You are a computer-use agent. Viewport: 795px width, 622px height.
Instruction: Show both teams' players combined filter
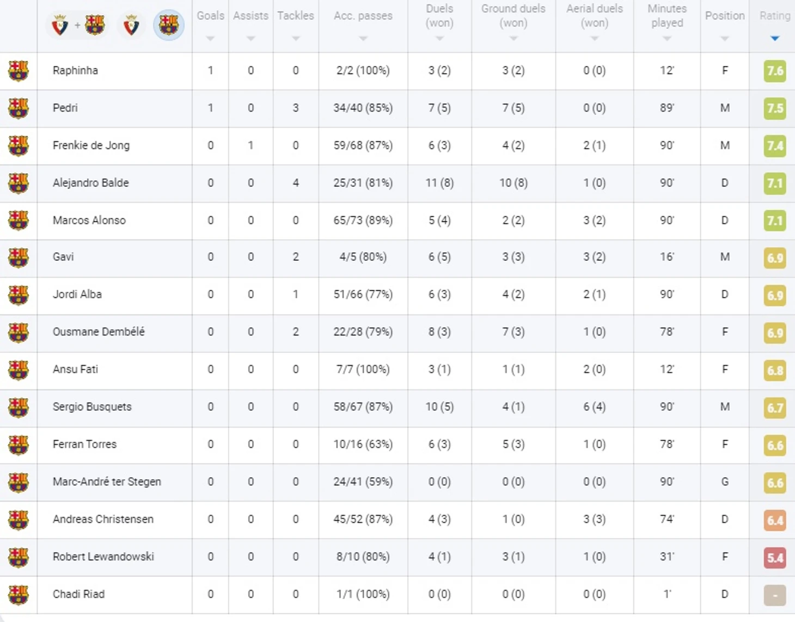77,25
